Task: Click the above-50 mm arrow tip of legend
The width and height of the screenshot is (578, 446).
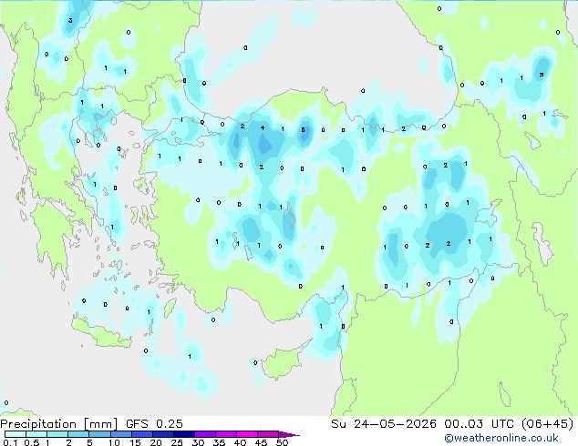Action: tap(289, 434)
